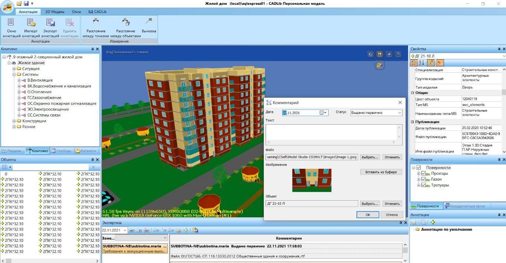The image size is (506, 263).
Task: Expand the Конструкции tree folder
Action: pos(14,121)
